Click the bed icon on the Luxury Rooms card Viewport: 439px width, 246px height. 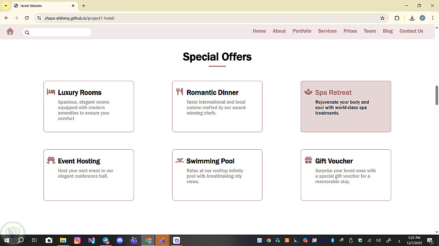pyautogui.click(x=50, y=91)
